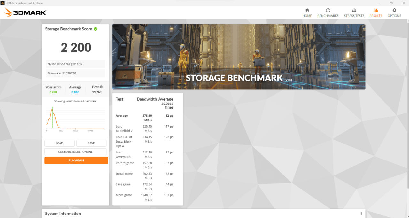Expand the System information section
This screenshot has height=218, width=409.
coord(63,214)
